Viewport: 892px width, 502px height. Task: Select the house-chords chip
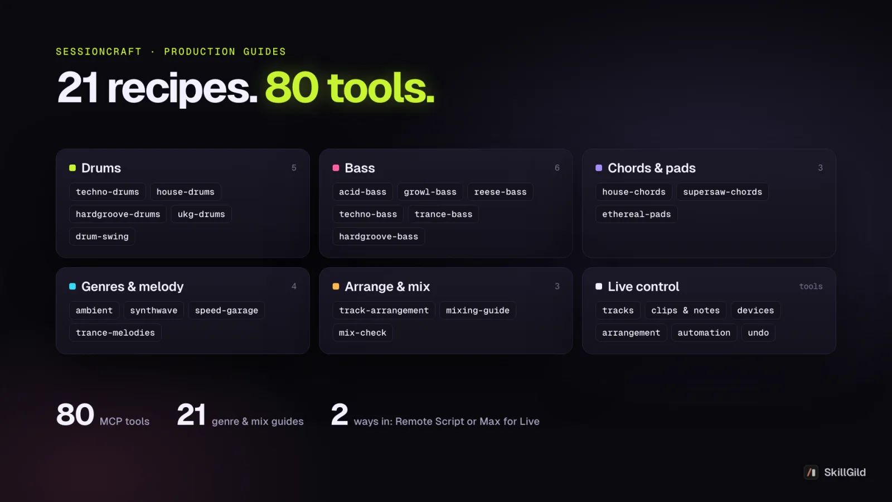(634, 192)
